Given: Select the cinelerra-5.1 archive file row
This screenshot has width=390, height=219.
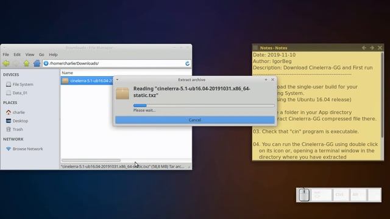Looking at the screenshot, I should click(87, 81).
